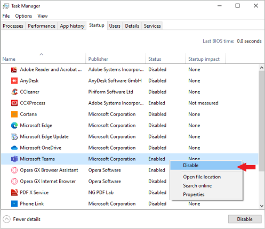The width and height of the screenshot is (265, 229).
Task: Collapse view with Fewer details chevron
Action: 6,219
